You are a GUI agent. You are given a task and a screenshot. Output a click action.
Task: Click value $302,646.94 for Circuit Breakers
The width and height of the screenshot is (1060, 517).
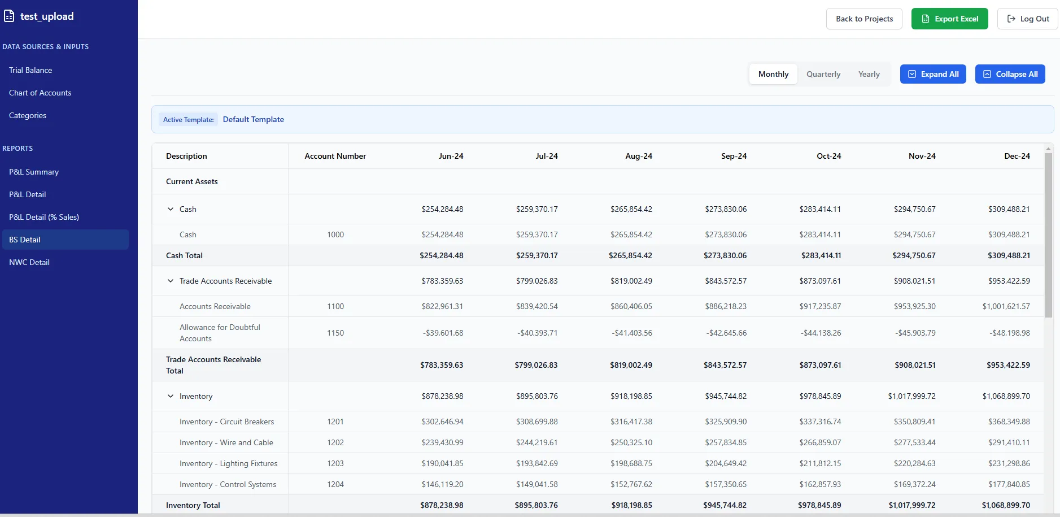click(442, 422)
